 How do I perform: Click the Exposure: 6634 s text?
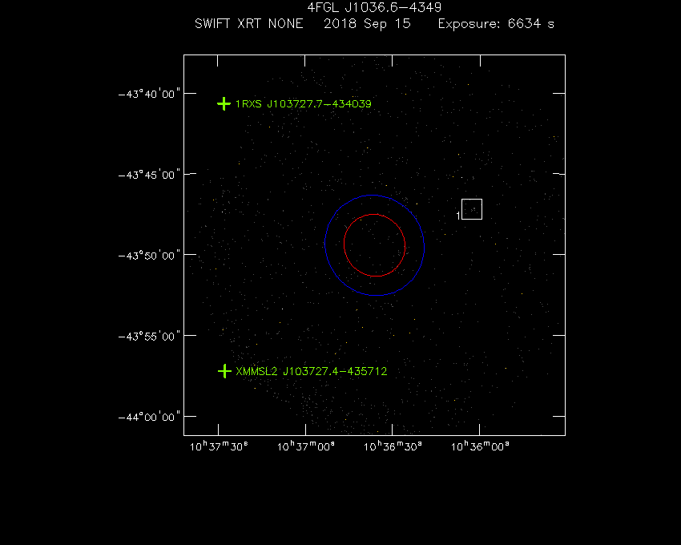pos(496,23)
